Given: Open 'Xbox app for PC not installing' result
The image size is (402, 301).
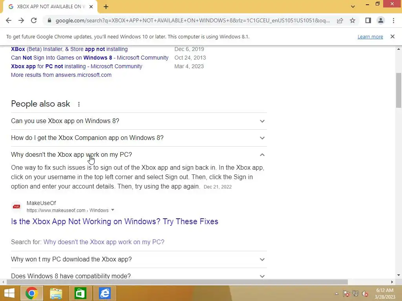Looking at the screenshot, I should coord(77,66).
